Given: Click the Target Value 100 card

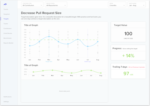Looking at the screenshot, I should pyautogui.click(x=128, y=32).
